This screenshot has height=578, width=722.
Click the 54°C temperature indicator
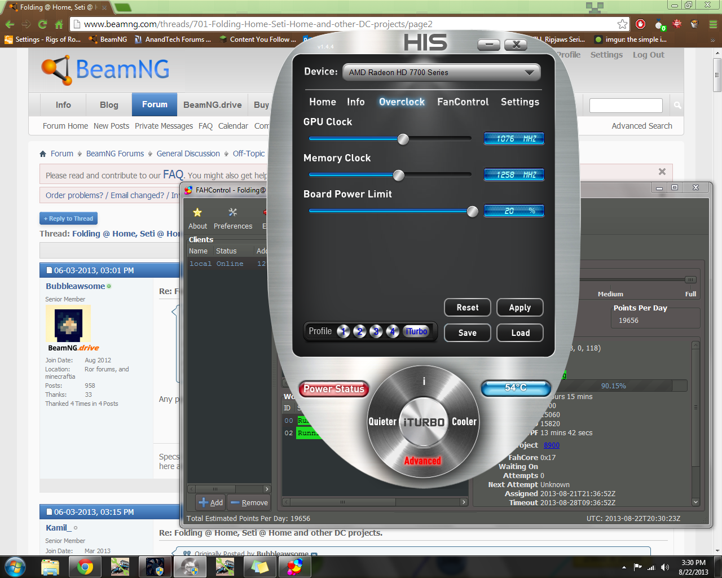(x=516, y=388)
